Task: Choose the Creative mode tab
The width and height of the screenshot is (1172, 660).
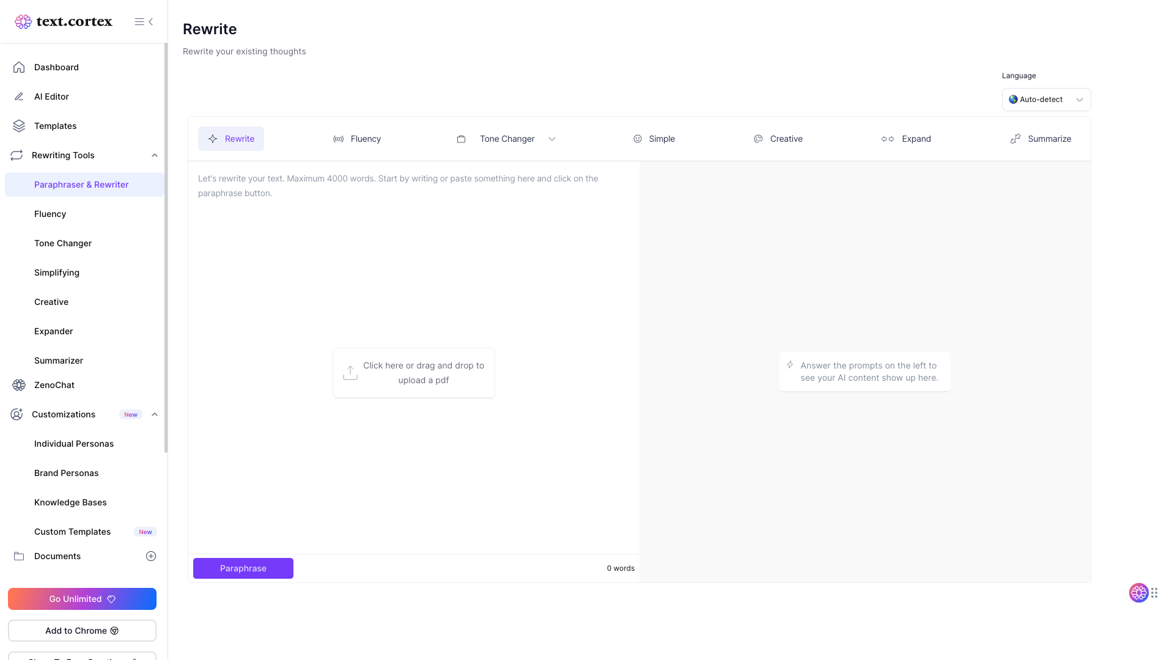Action: pyautogui.click(x=778, y=139)
